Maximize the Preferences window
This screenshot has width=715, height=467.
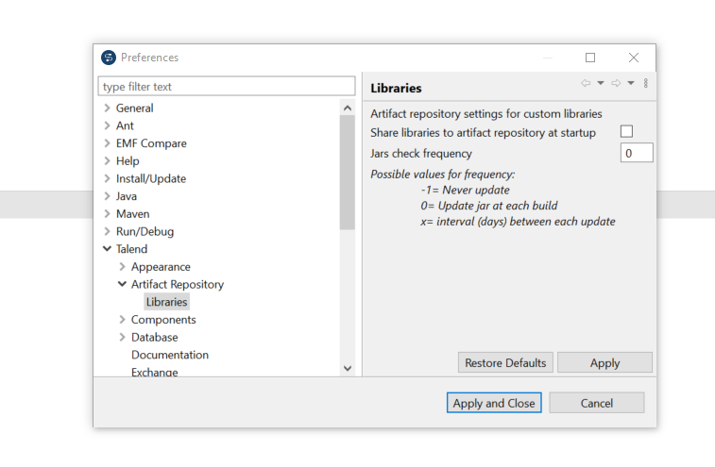point(590,58)
